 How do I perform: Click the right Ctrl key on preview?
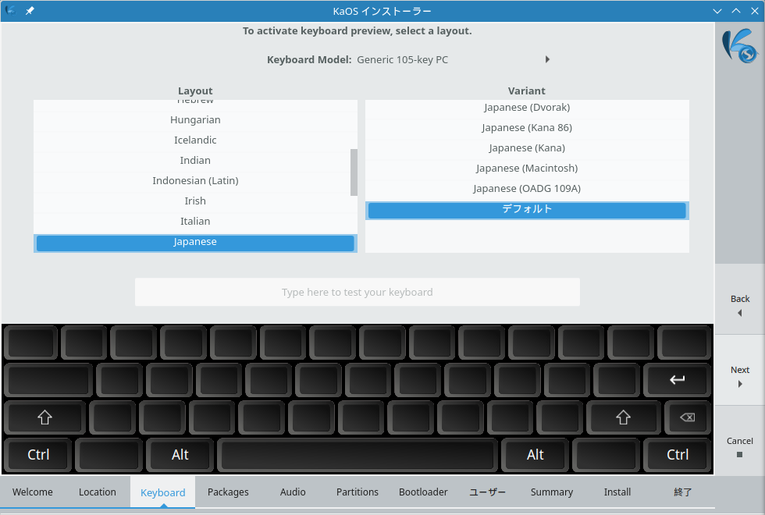[x=678, y=455]
